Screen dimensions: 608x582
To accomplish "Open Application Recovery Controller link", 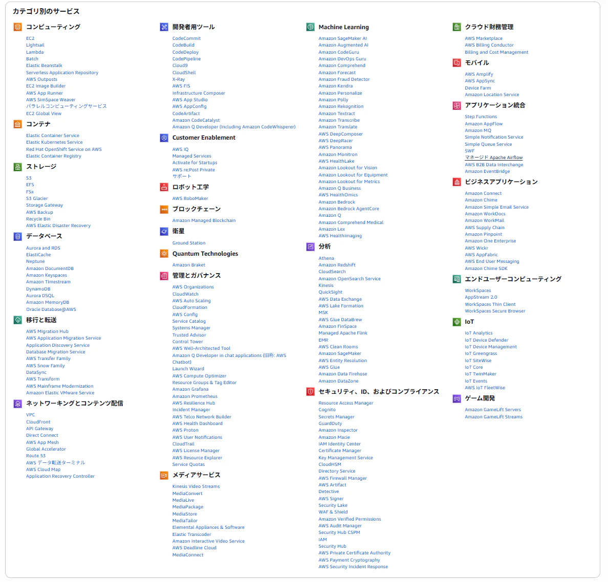I will pyautogui.click(x=60, y=476).
